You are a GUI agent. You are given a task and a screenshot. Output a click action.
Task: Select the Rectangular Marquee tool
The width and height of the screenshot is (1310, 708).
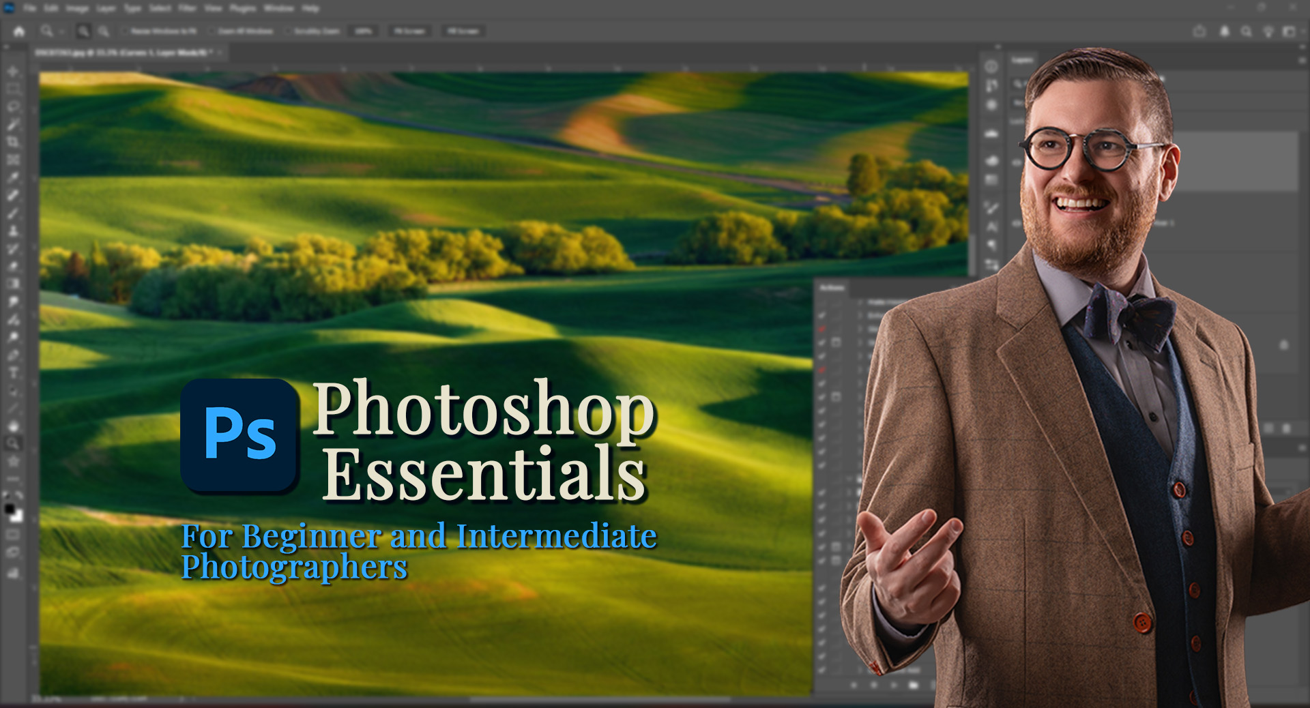click(13, 89)
